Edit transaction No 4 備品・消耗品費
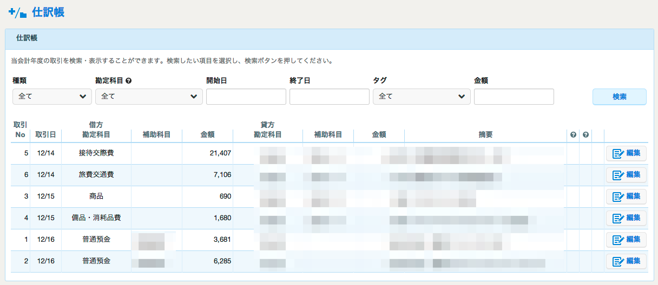This screenshot has height=285, width=658. click(x=626, y=218)
